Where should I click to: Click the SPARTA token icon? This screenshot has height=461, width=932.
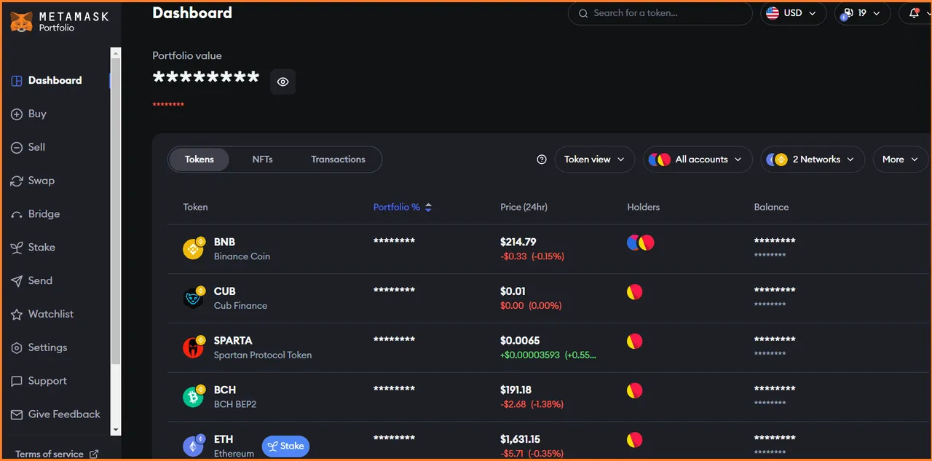(194, 347)
